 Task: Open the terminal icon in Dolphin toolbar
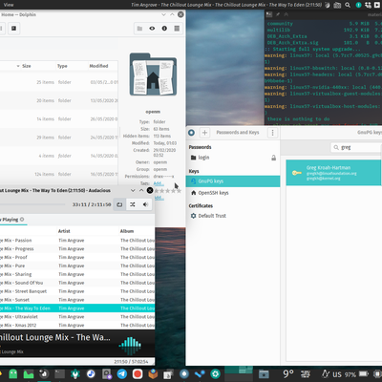tap(13, 29)
